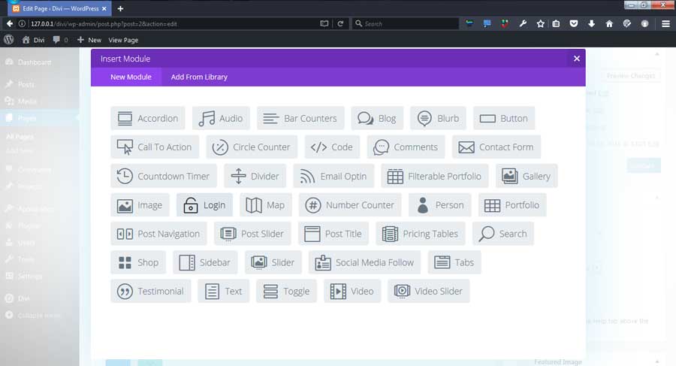Choose the Bar Counters module

(x=300, y=118)
